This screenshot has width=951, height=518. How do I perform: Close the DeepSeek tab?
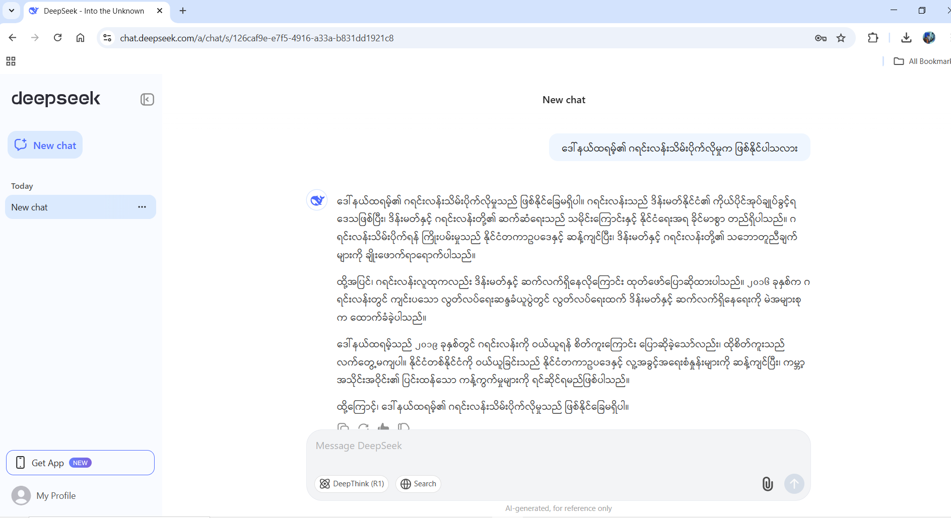[x=160, y=11]
